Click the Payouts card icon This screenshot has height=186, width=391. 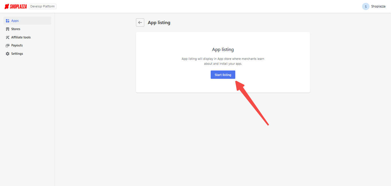(8, 45)
